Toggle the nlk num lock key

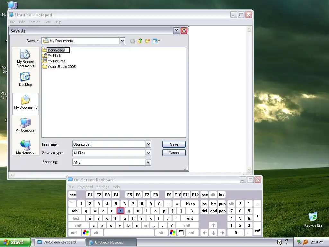[x=231, y=204]
